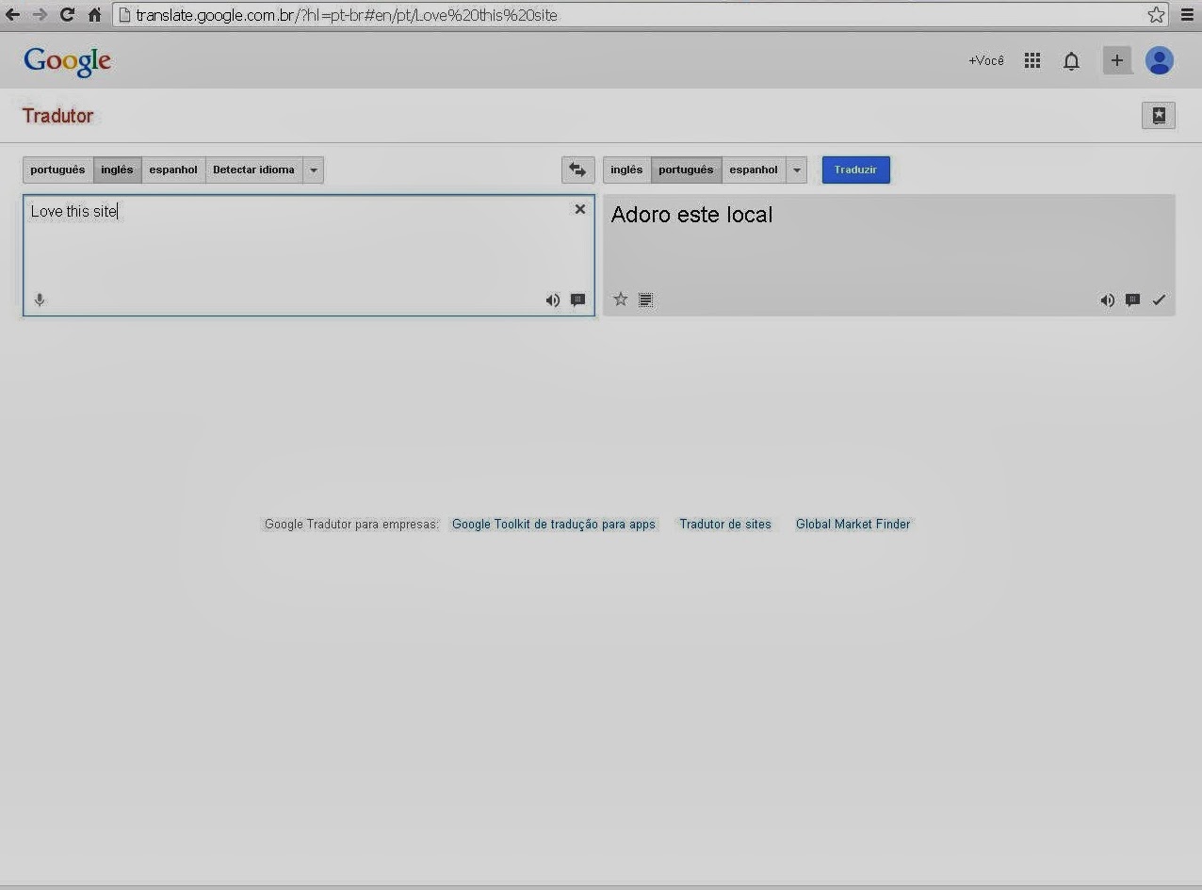Select português as target language
1202x890 pixels.
coord(686,170)
